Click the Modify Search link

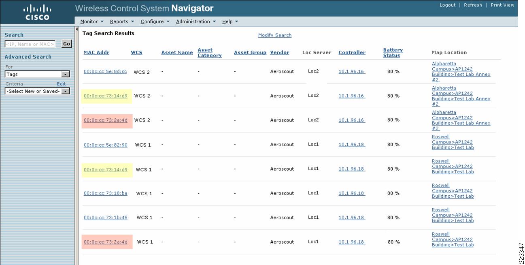click(x=274, y=35)
